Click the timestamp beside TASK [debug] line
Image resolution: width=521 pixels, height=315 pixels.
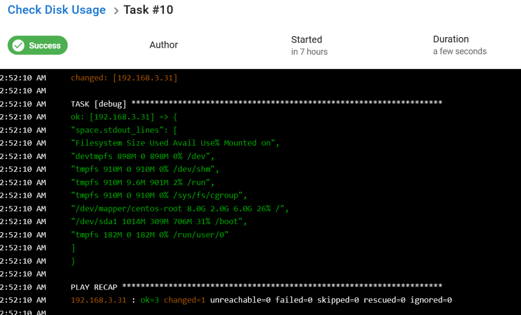[x=23, y=104]
